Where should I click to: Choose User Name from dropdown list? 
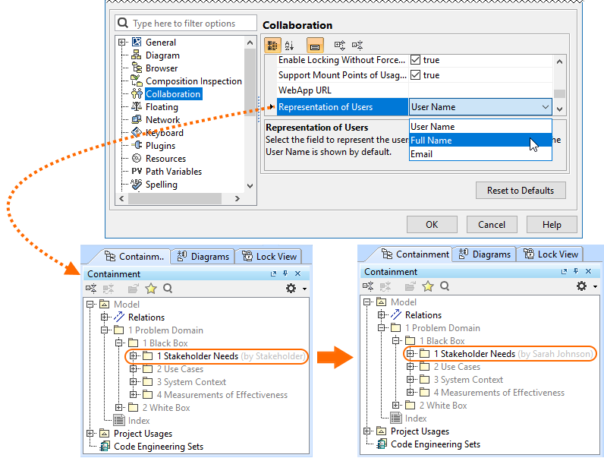480,126
